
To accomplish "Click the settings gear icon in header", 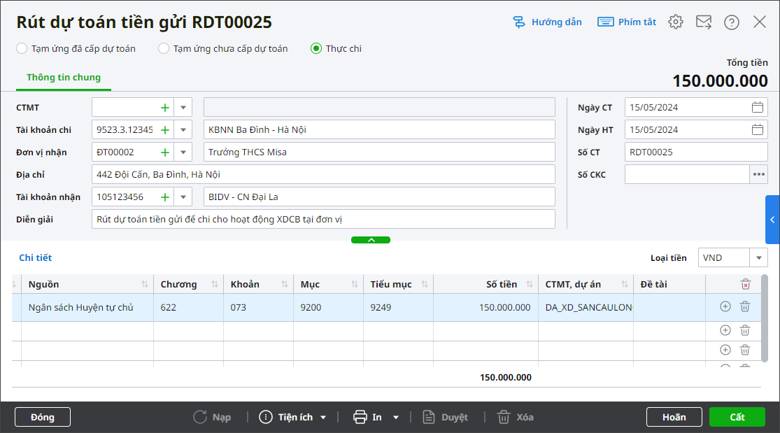I will [675, 22].
